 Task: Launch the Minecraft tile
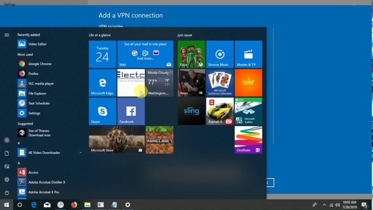[160, 140]
